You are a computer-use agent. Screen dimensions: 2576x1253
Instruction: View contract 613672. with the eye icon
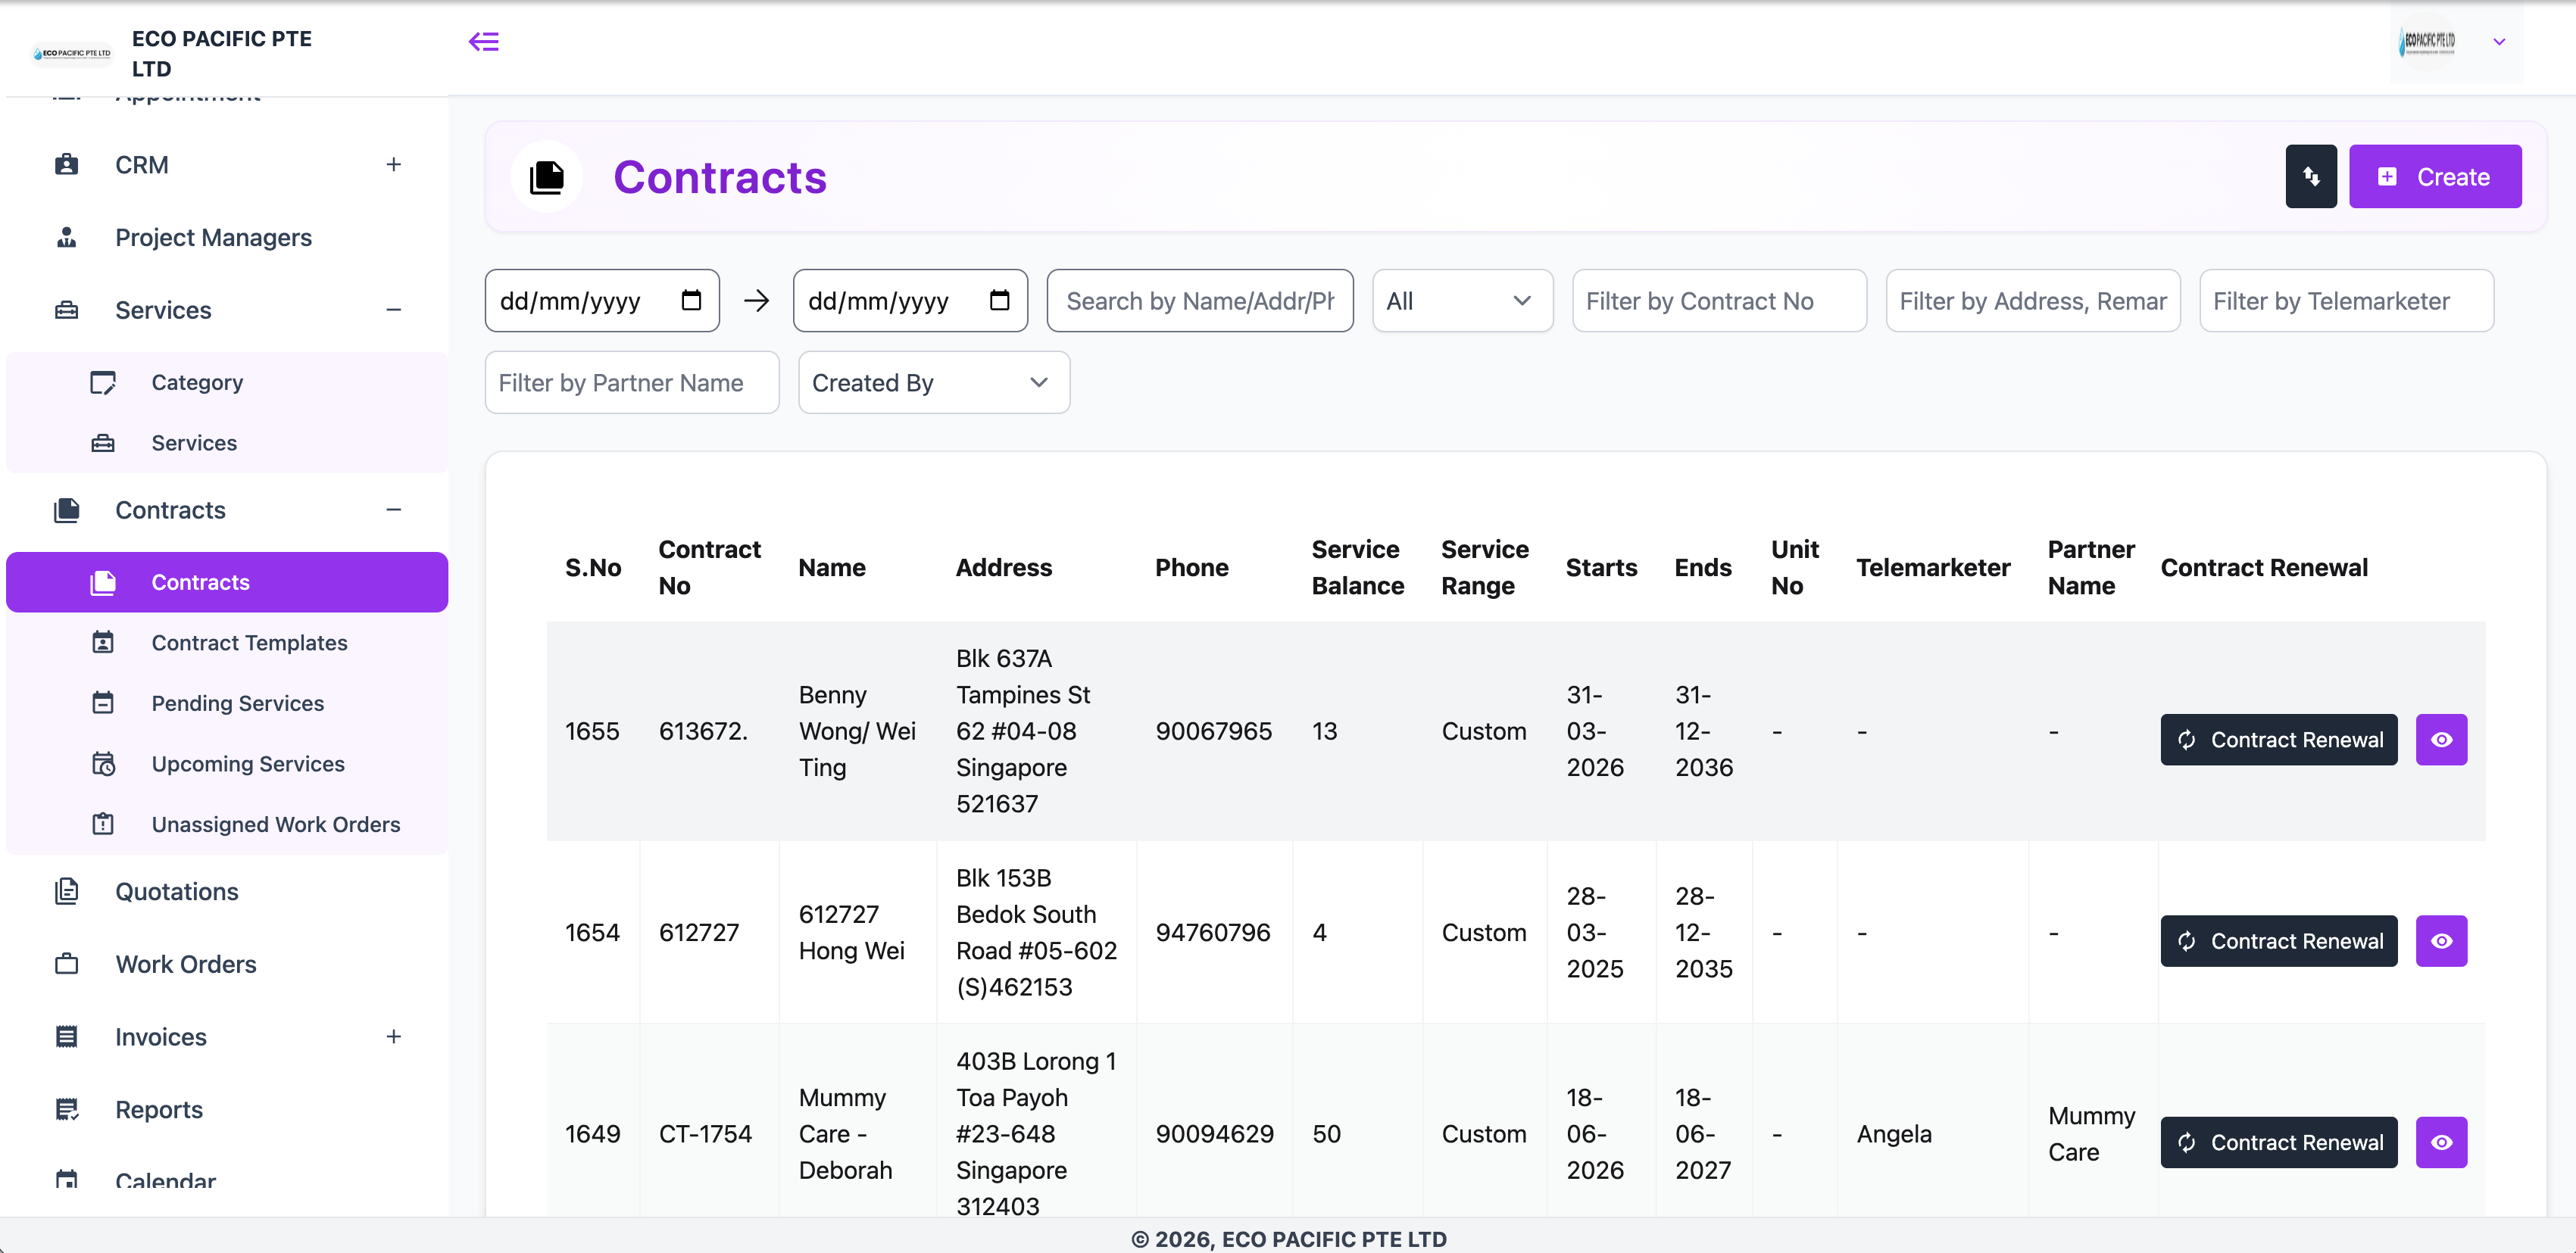[x=2441, y=738]
